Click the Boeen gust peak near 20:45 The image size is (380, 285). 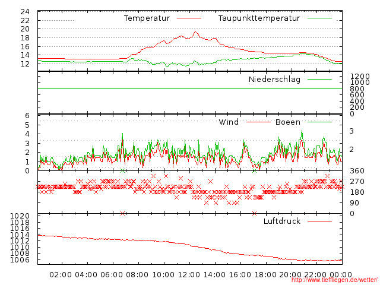(x=302, y=131)
